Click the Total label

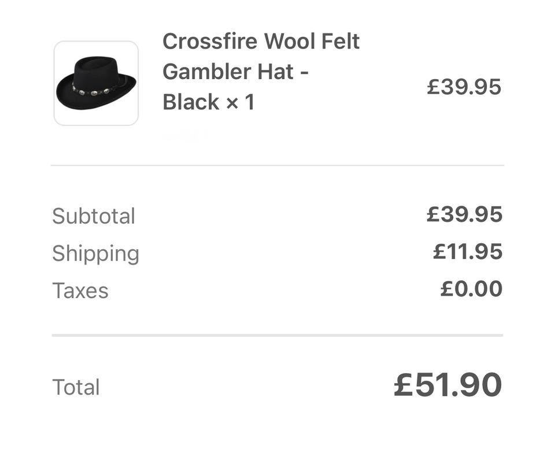pos(76,387)
